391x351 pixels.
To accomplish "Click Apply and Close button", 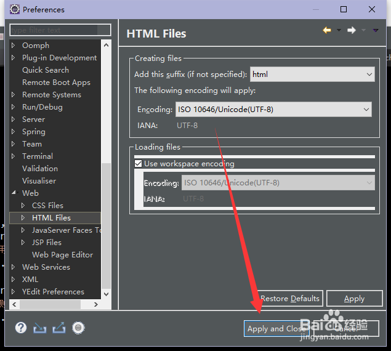I will [276, 329].
